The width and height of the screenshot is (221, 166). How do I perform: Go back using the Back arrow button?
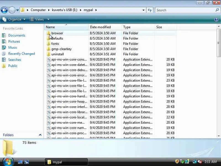point(4,10)
